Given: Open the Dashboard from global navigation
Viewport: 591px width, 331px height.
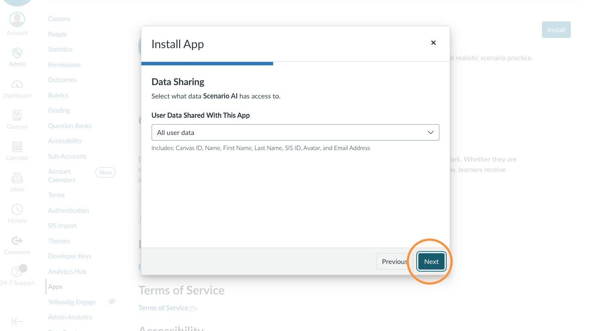Looking at the screenshot, I should coord(17,89).
